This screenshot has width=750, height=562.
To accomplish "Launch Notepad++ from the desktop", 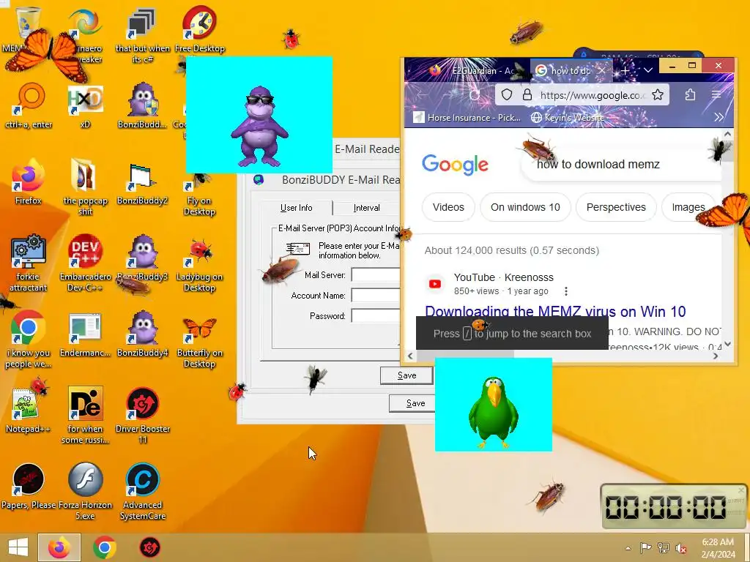I will tap(29, 410).
